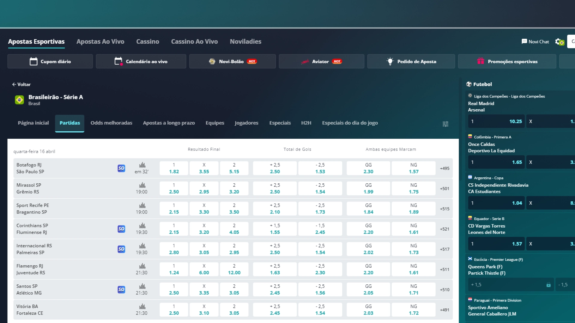Viewport: 575px width, 323px height.
Task: Pick draw at 2.95 for Mirassol vs Grêmio
Action: point(204,188)
